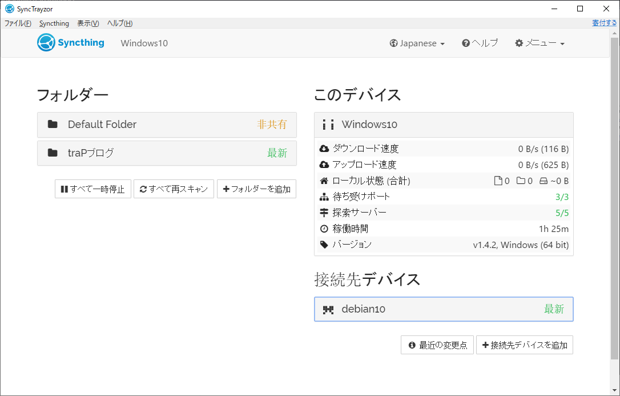The width and height of the screenshot is (620, 396).
Task: Click the Syncthing logo icon
Action: 46,43
